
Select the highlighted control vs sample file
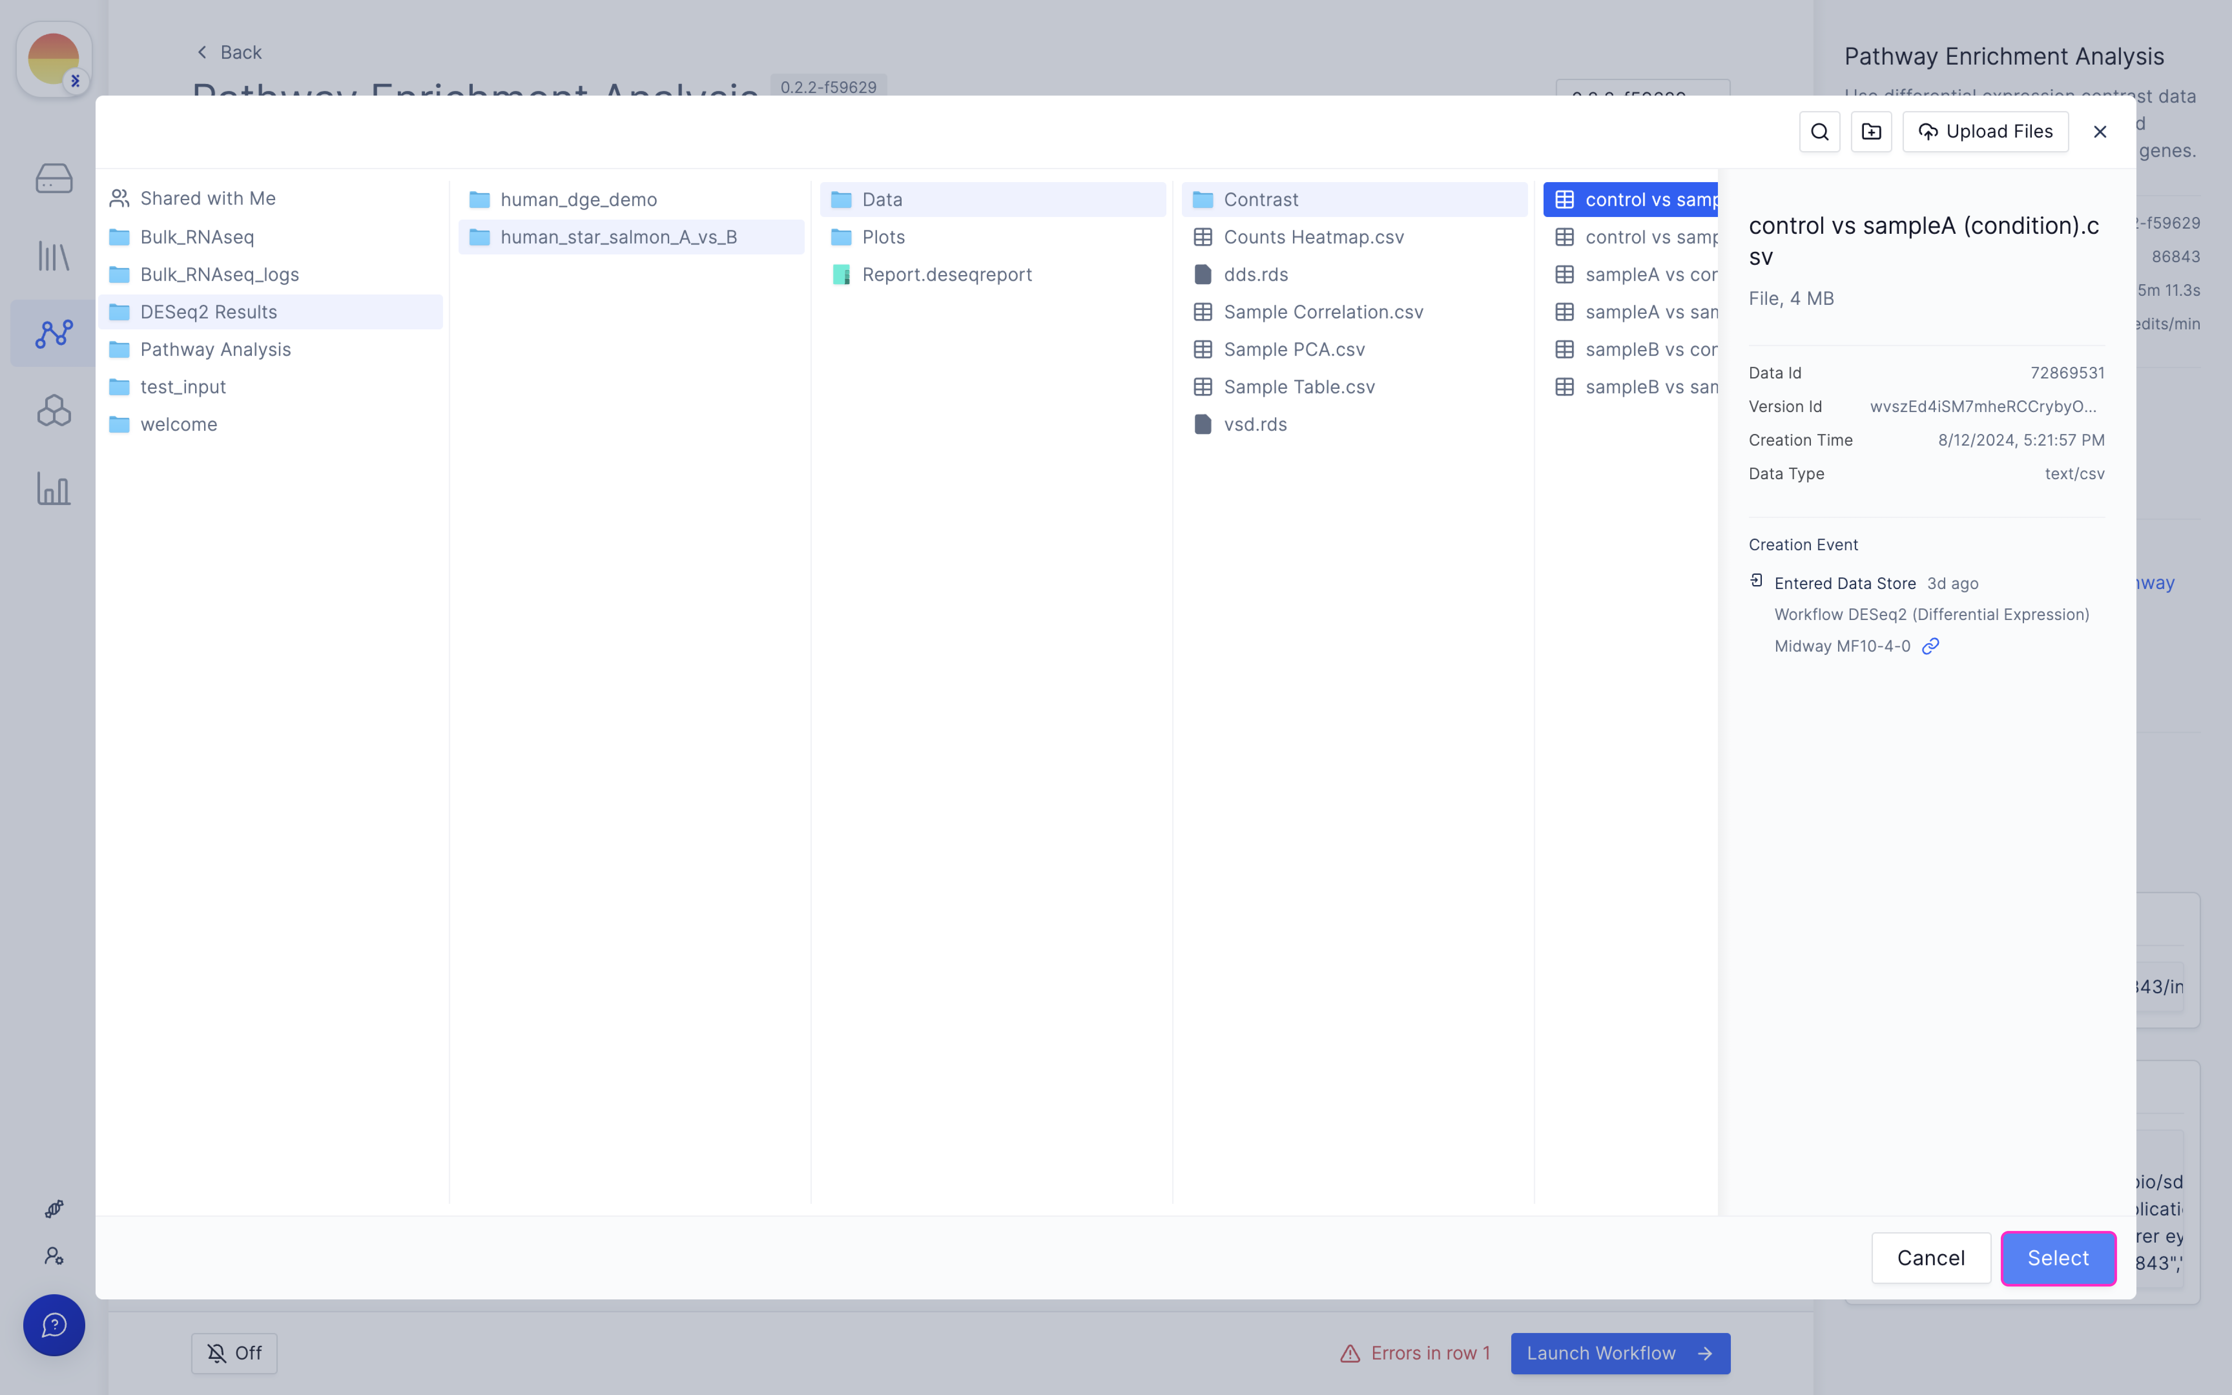point(1631,199)
